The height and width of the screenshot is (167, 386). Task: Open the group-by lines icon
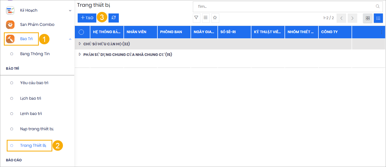[206, 18]
